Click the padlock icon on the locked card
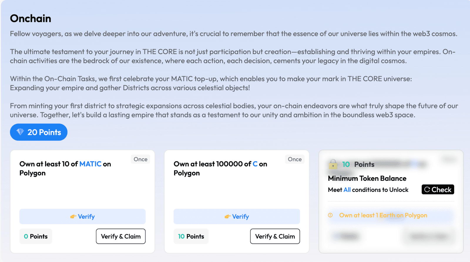This screenshot has height=262, width=470. pyautogui.click(x=333, y=164)
